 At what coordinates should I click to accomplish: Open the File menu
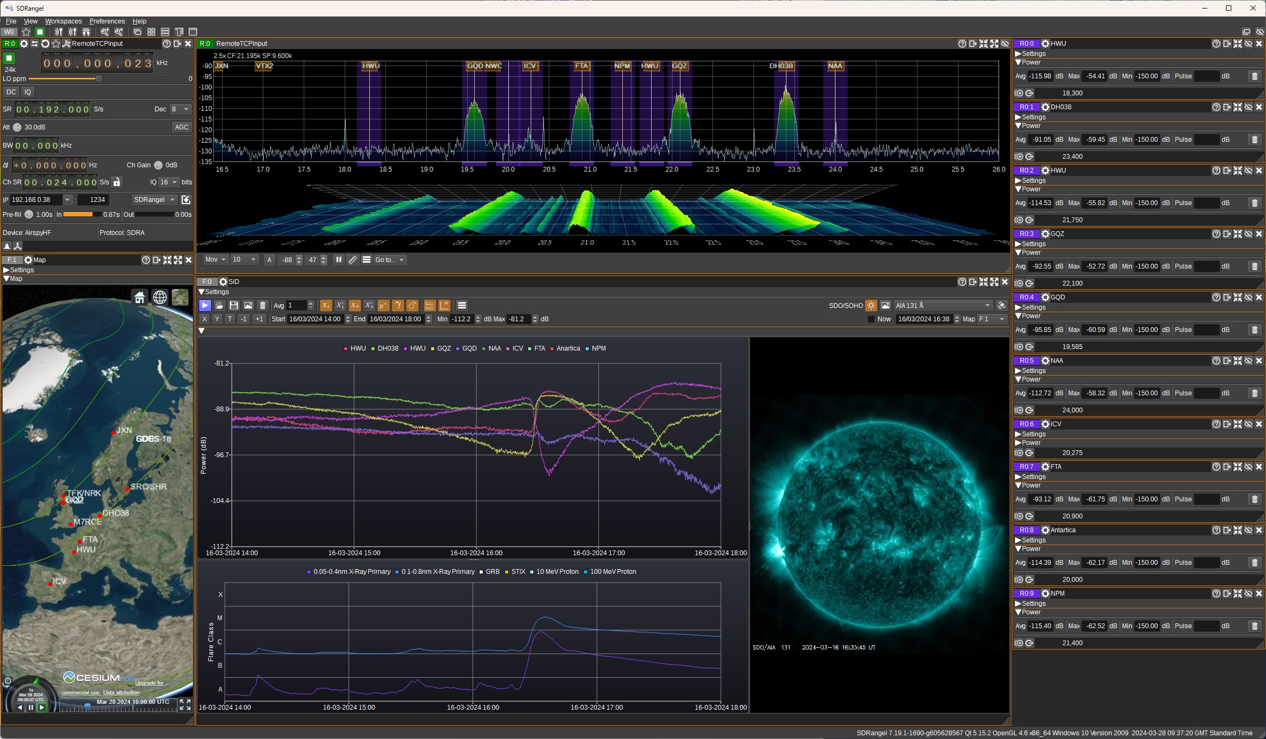coord(11,21)
